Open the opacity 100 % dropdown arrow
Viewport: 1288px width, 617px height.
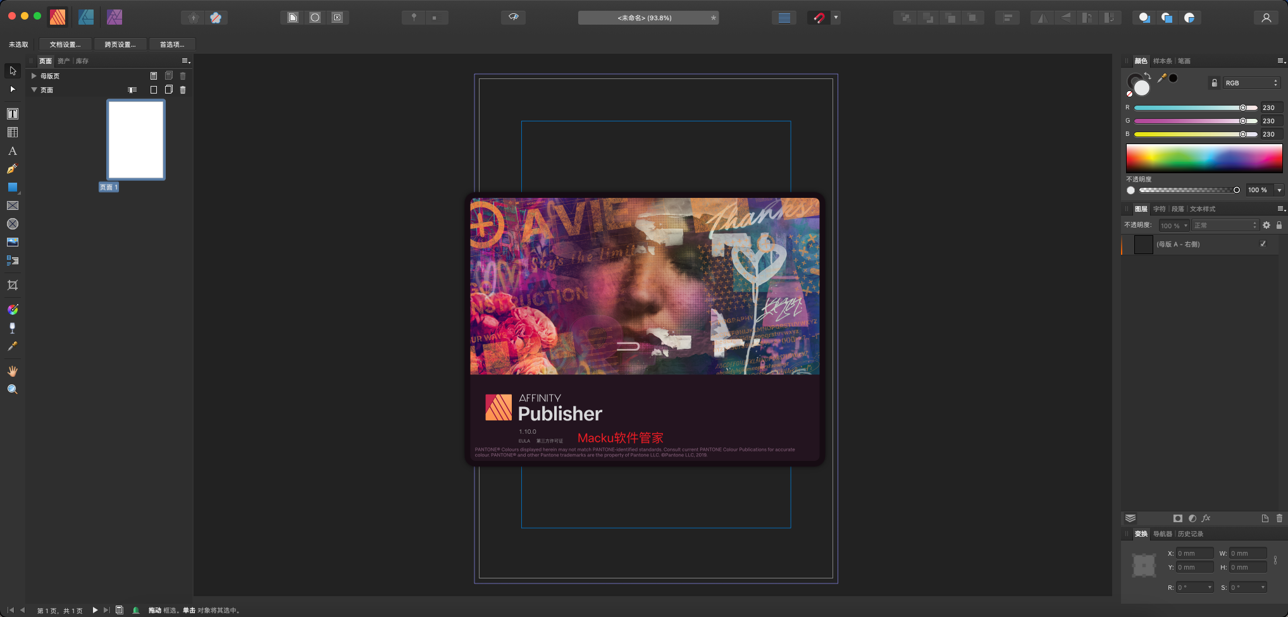point(1279,190)
